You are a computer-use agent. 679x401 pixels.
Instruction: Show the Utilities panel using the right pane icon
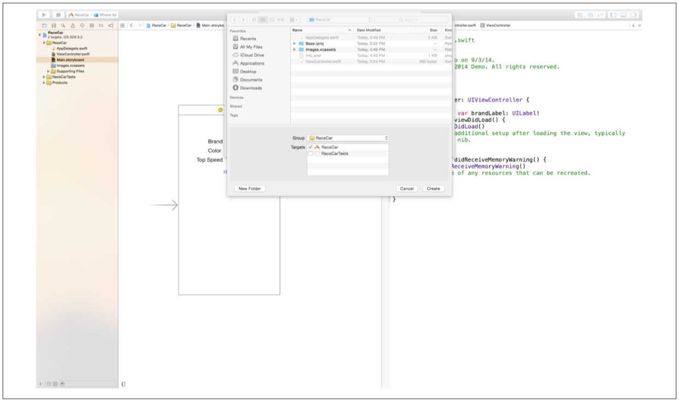tap(633, 15)
